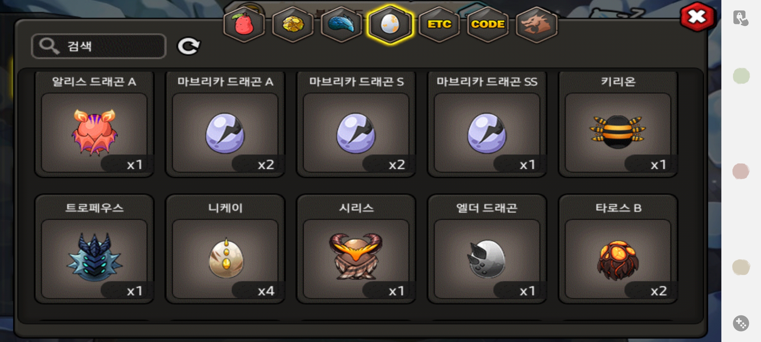Viewport: 761px width, 342px height.
Task: Select the 마브리카 드래곤 SS egg
Action: coord(487,124)
